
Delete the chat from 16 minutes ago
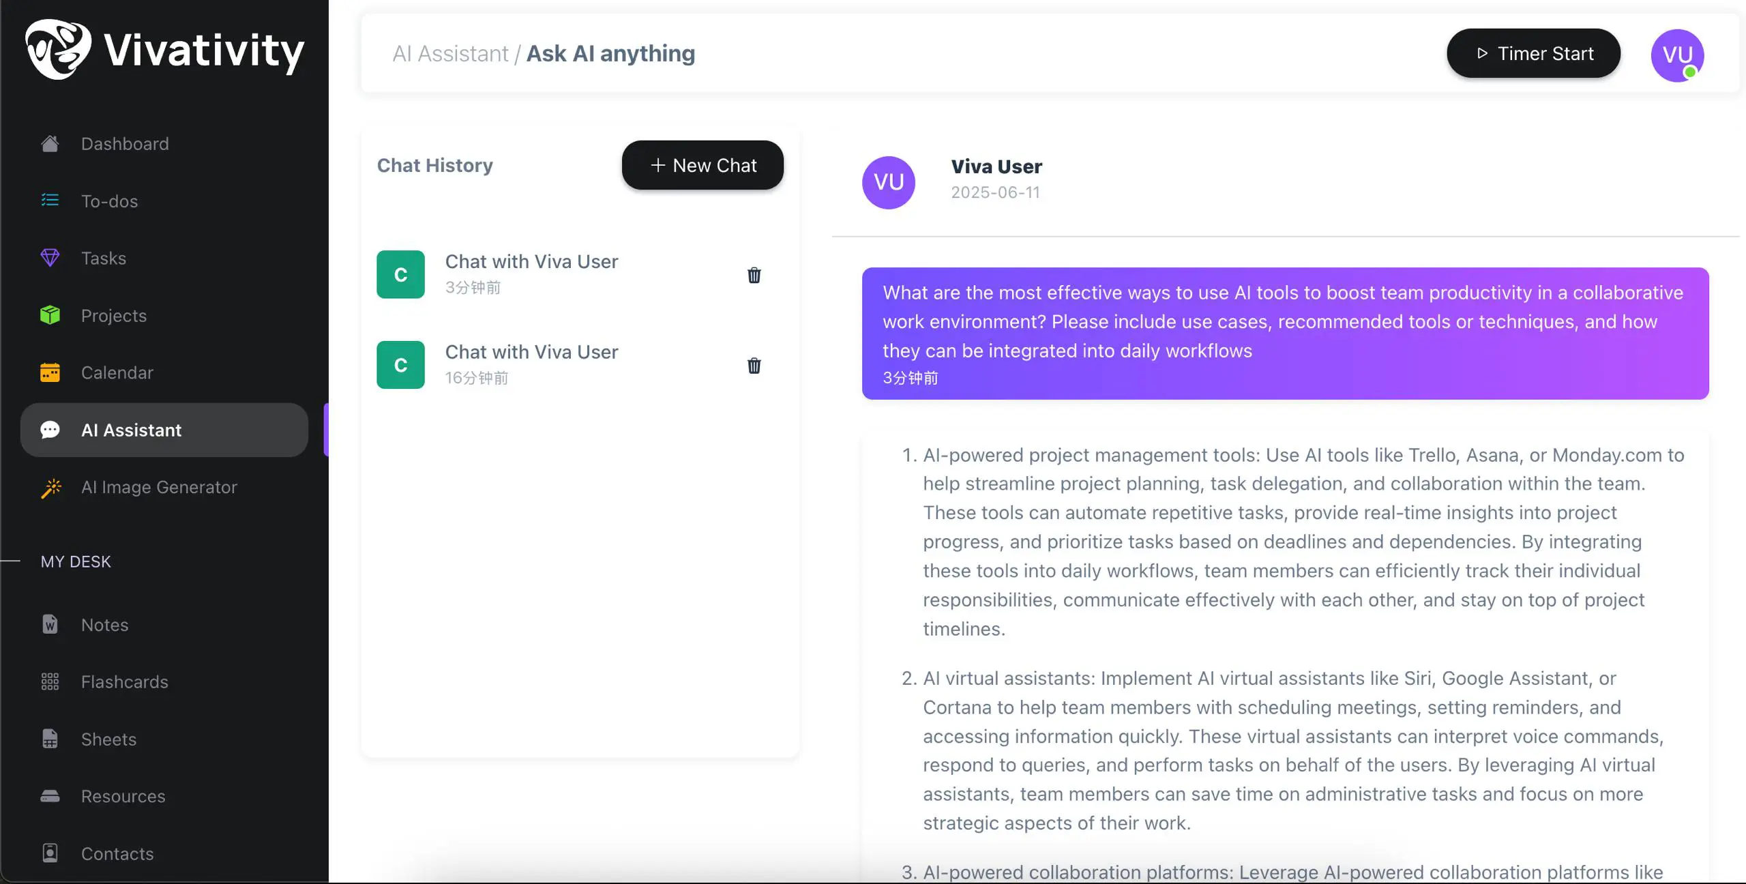point(754,366)
